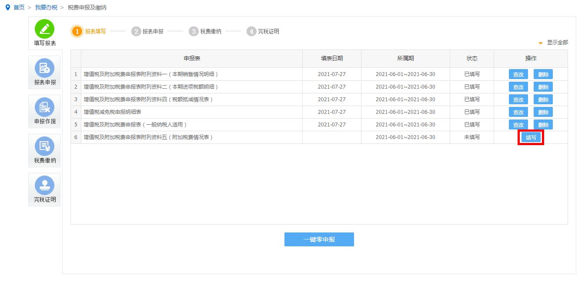
Task: Click 填写 for 附加税费情况表 row
Action: pyautogui.click(x=531, y=137)
